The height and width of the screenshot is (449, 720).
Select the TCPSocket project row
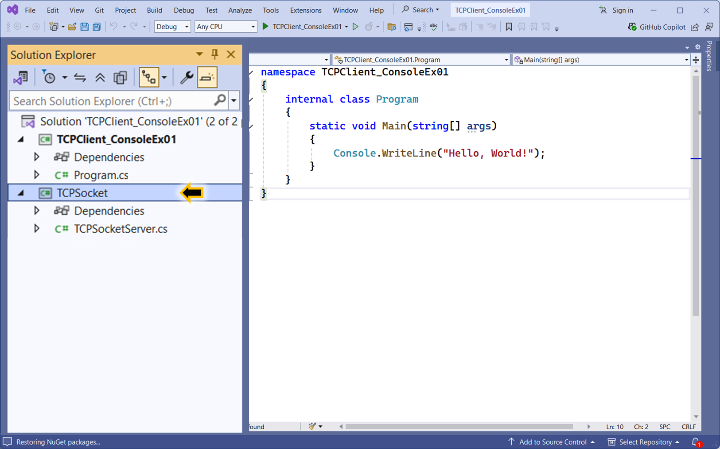(125, 193)
